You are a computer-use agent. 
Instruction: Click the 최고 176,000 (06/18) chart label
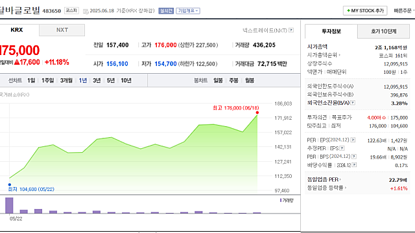click(236, 108)
